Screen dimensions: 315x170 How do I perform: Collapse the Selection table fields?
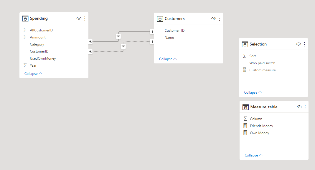(x=253, y=92)
